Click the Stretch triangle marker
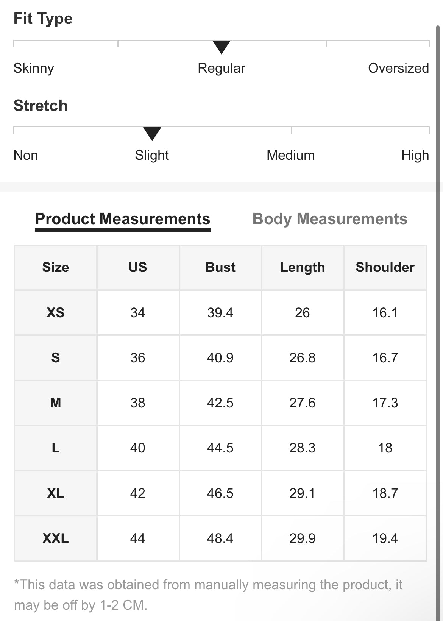 pyautogui.click(x=152, y=134)
